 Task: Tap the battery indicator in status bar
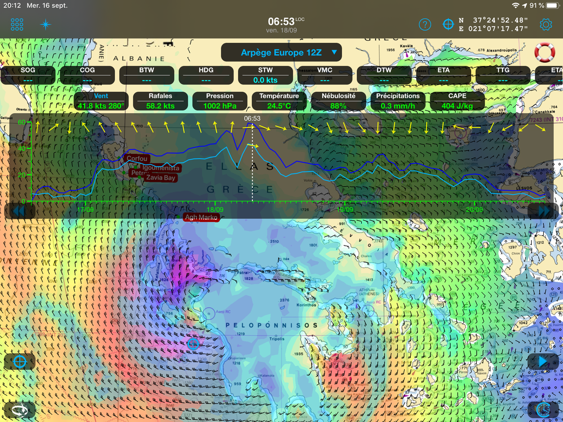pyautogui.click(x=553, y=5)
